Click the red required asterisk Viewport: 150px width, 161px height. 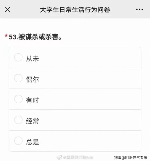(x=6, y=37)
